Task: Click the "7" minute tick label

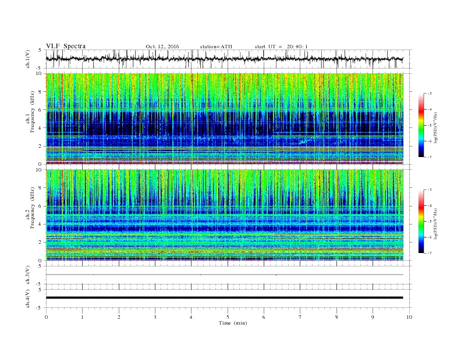Action: point(300,317)
